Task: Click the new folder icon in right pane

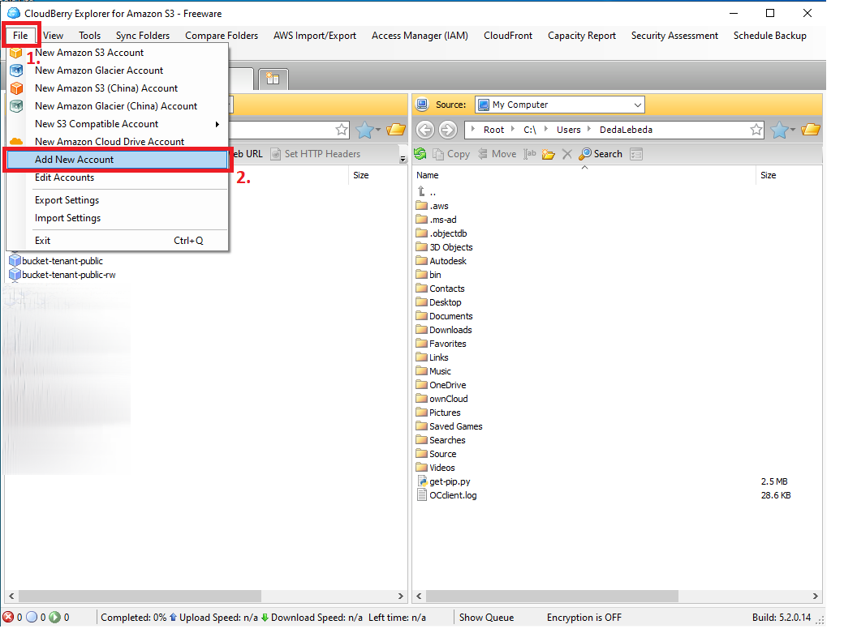Action: 549,154
